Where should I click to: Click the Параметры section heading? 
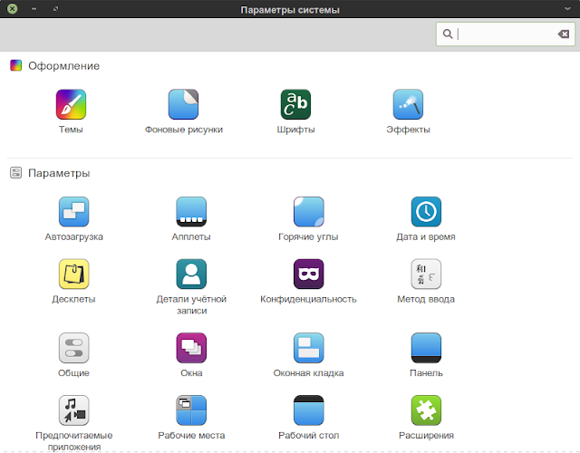click(59, 173)
